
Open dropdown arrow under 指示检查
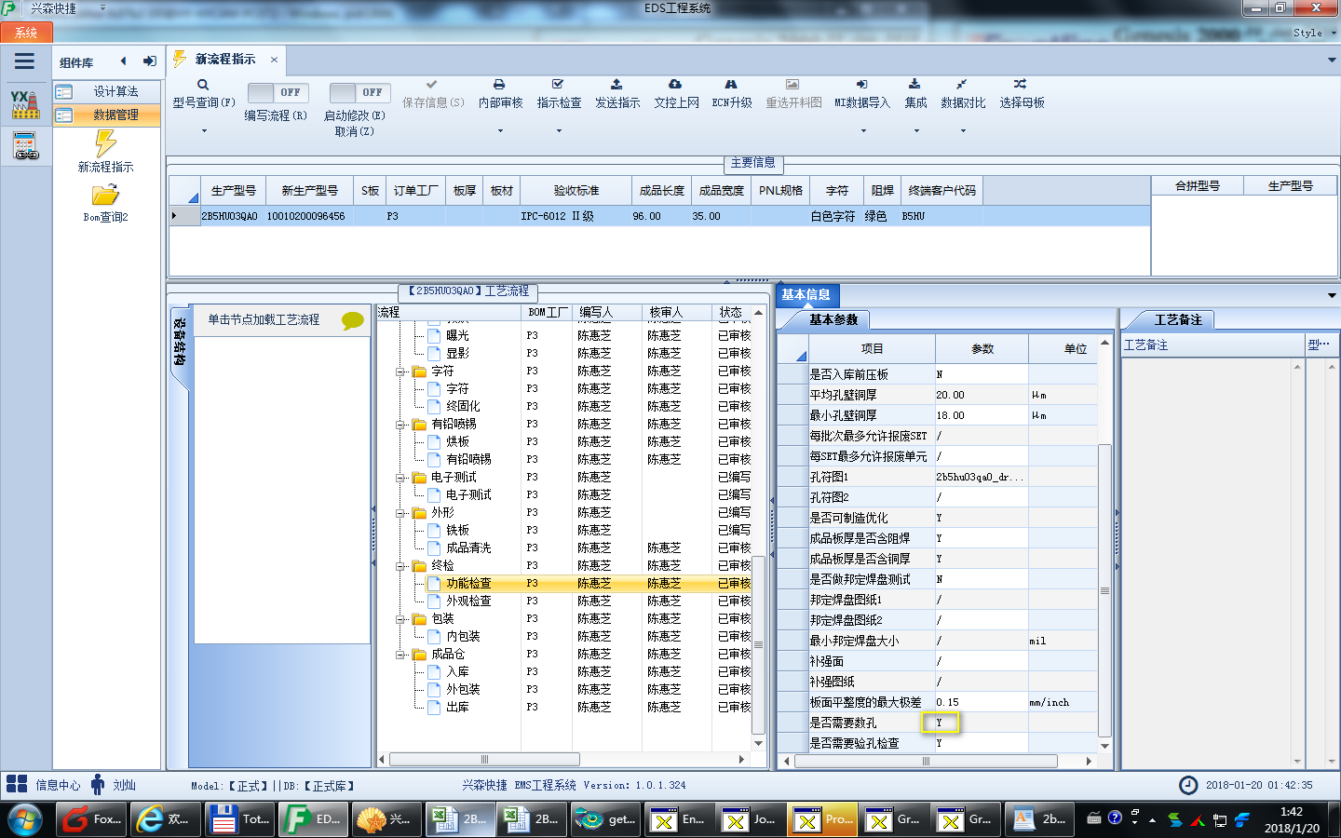(x=559, y=131)
